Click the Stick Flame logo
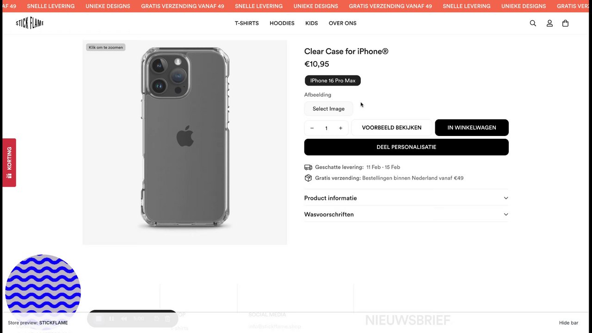The image size is (592, 333). coord(30,23)
